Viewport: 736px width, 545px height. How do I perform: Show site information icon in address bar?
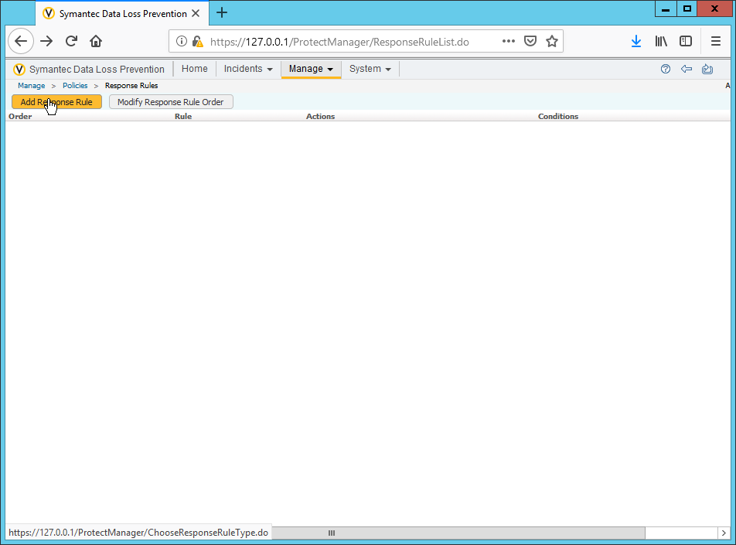[x=181, y=41]
